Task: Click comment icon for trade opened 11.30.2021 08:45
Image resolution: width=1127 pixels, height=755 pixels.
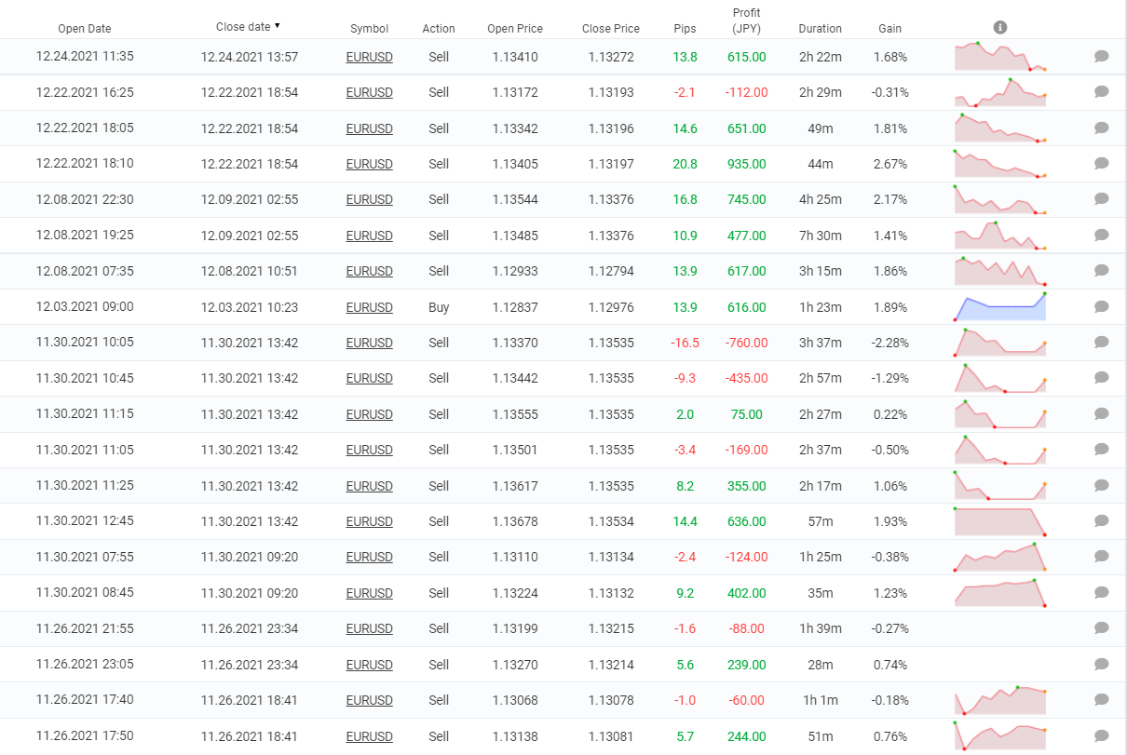Action: (1101, 593)
